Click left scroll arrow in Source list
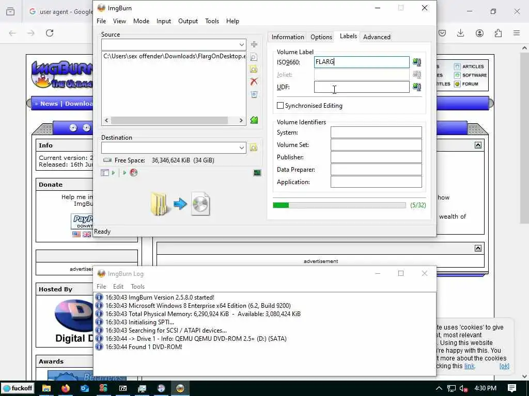 106,120
